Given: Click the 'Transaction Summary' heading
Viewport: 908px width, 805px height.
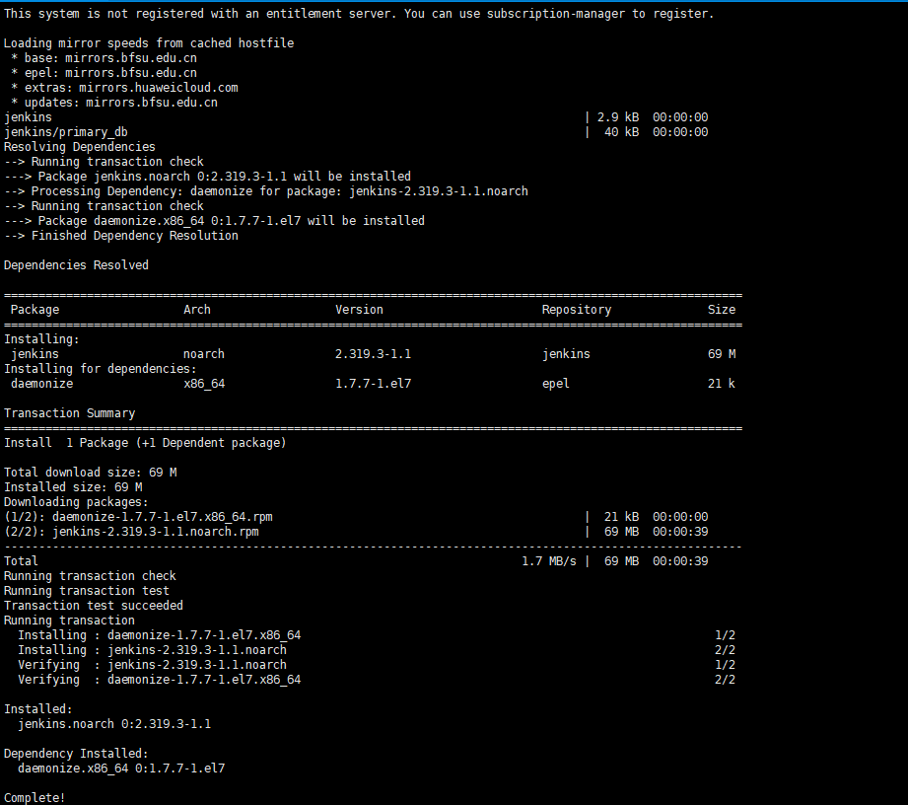Looking at the screenshot, I should pos(69,413).
